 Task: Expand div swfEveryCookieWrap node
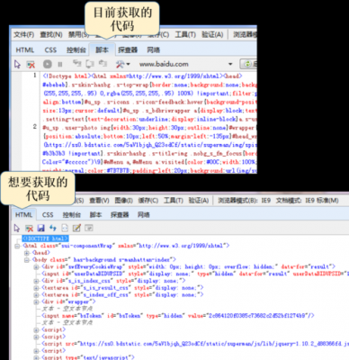point(36,266)
